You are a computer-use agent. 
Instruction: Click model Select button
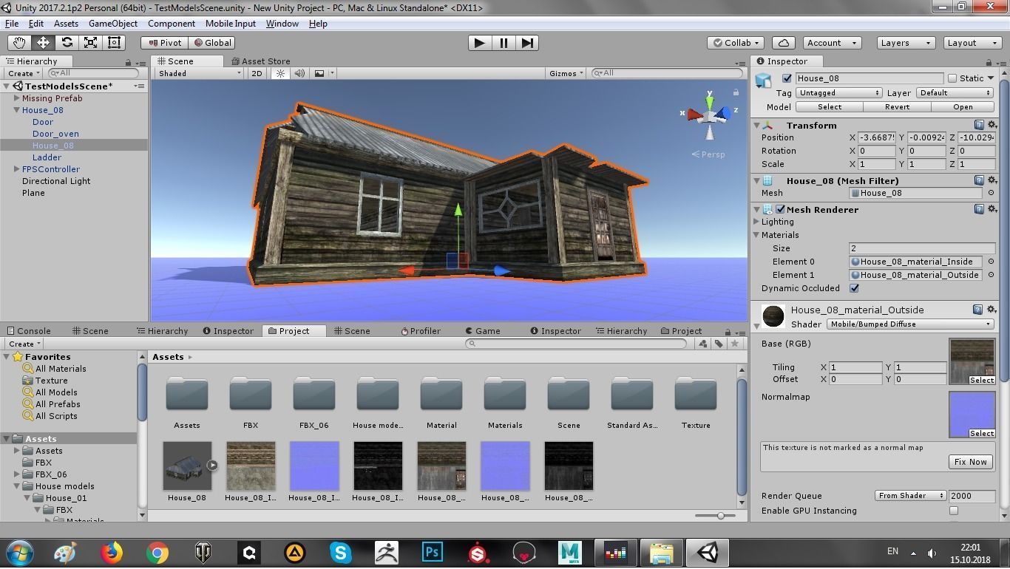[x=830, y=107]
